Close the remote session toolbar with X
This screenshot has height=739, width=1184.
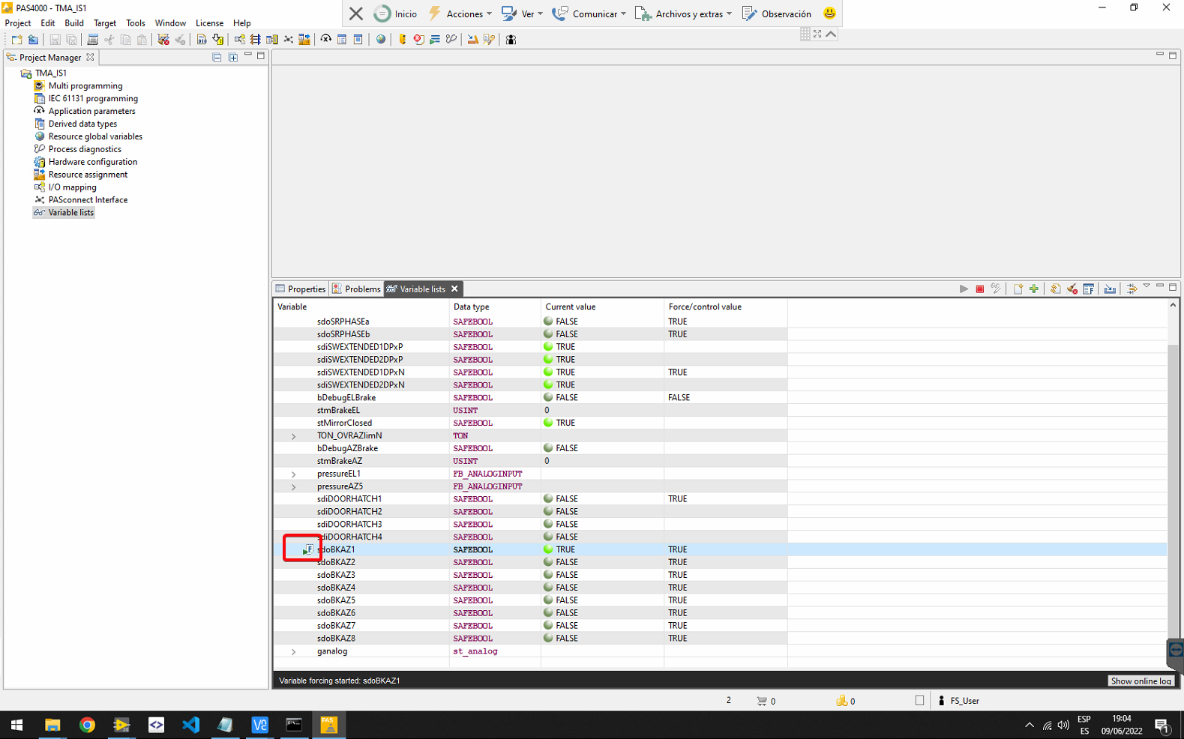click(356, 13)
